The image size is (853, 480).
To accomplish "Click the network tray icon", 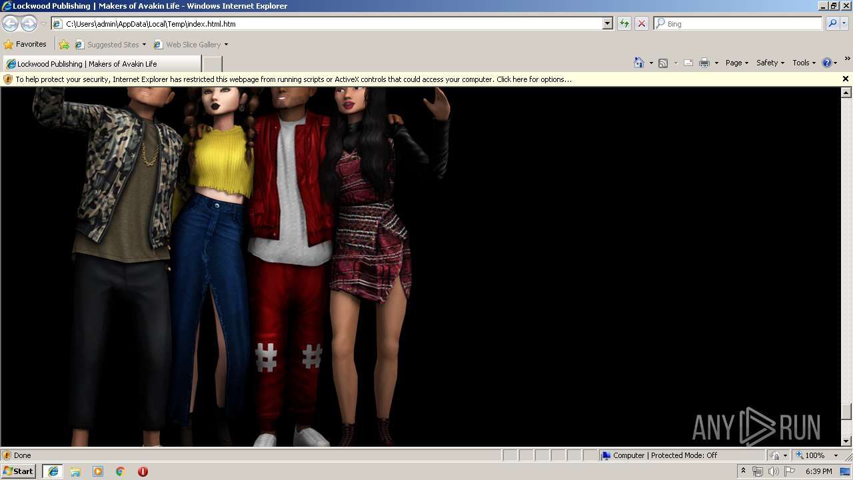I will coord(758,471).
